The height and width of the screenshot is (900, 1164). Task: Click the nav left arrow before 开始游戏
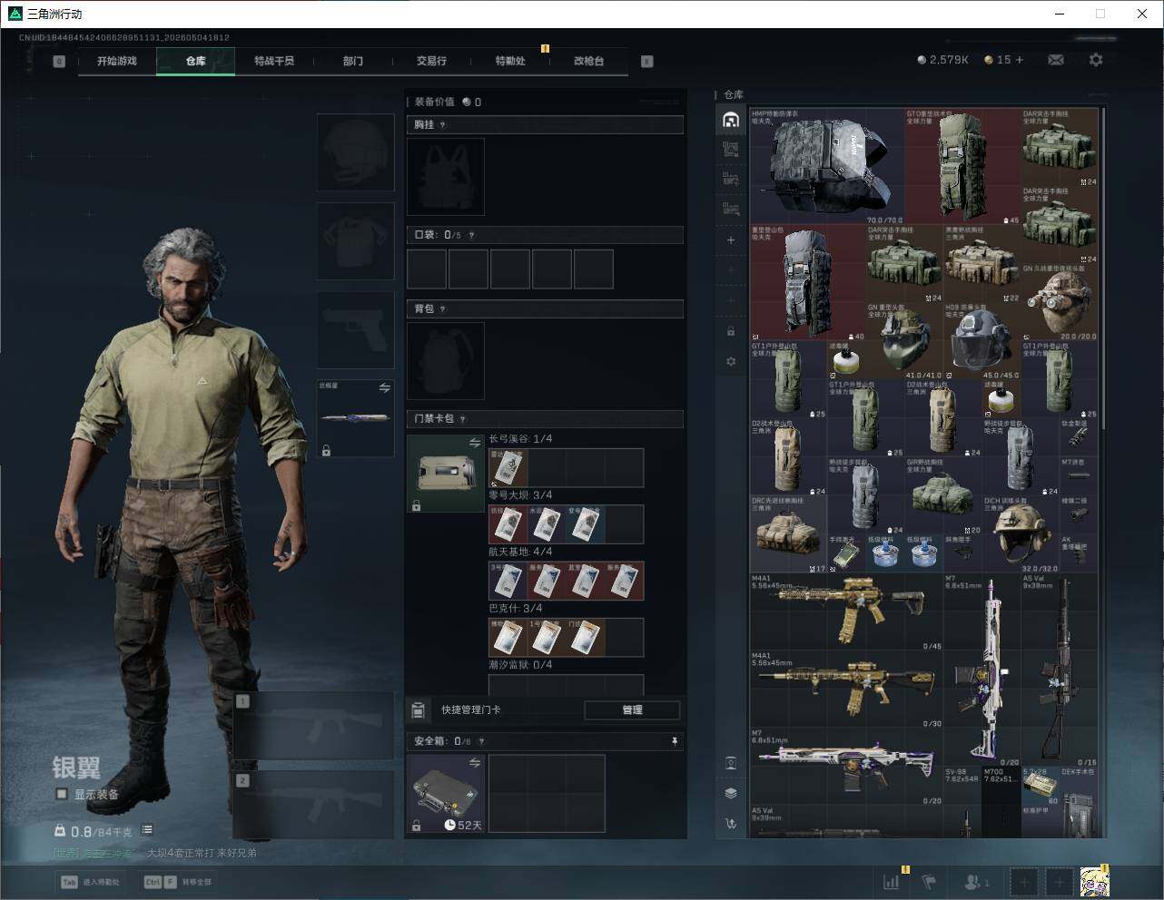pos(59,62)
